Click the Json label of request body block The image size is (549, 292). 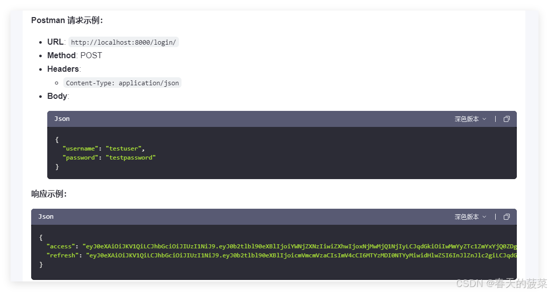pyautogui.click(x=62, y=119)
